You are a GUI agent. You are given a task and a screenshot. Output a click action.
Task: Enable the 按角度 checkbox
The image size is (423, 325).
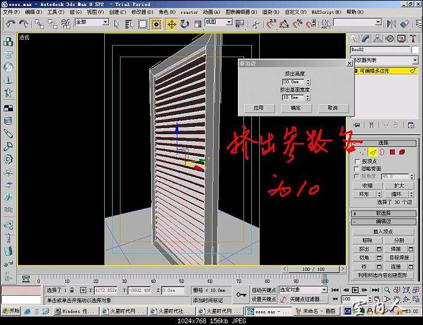point(357,176)
